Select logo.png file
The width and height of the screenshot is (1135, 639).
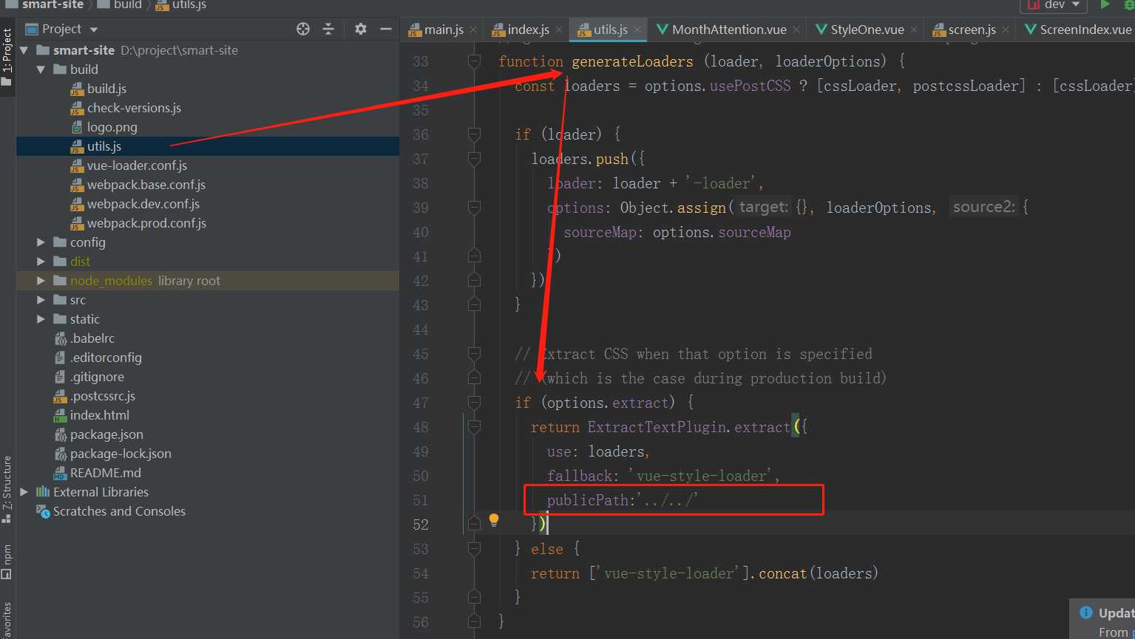point(112,127)
